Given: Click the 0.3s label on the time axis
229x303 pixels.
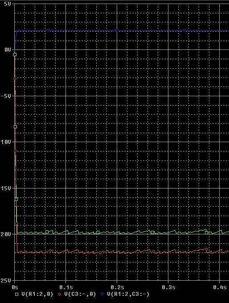Looking at the screenshot, I should (x=168, y=287).
